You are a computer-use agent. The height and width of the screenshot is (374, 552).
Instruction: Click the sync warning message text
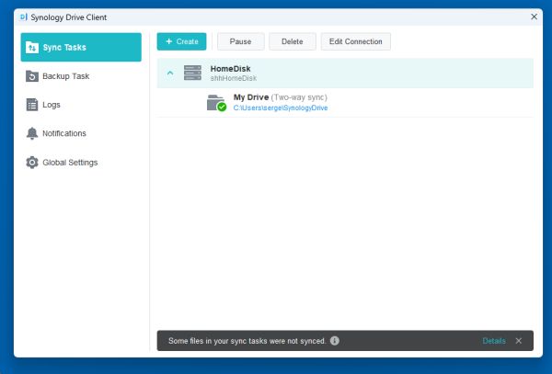point(247,341)
